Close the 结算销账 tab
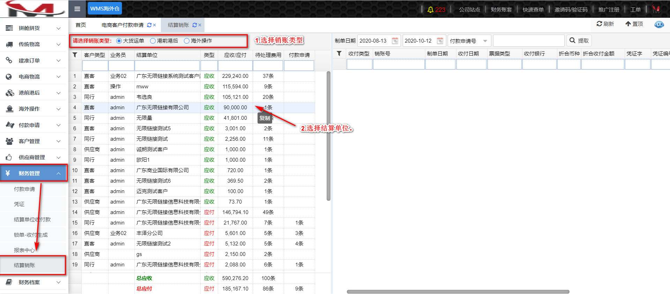 [200, 25]
